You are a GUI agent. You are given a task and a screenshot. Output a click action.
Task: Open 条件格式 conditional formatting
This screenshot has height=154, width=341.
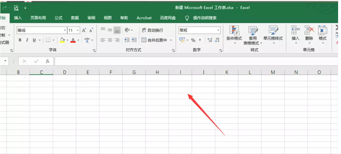(x=234, y=35)
